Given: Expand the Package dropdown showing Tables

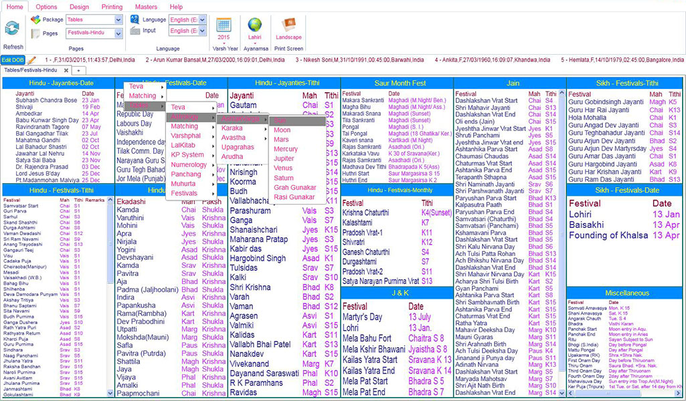Looking at the screenshot, I should click(x=118, y=20).
